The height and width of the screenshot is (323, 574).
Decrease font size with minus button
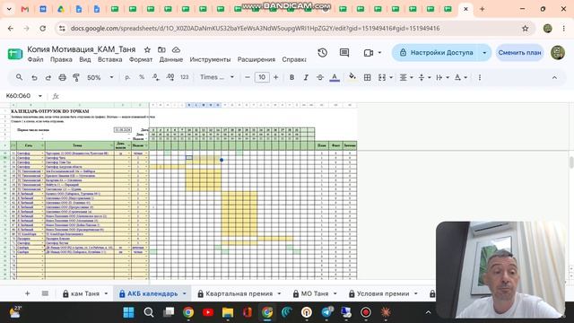pos(248,77)
